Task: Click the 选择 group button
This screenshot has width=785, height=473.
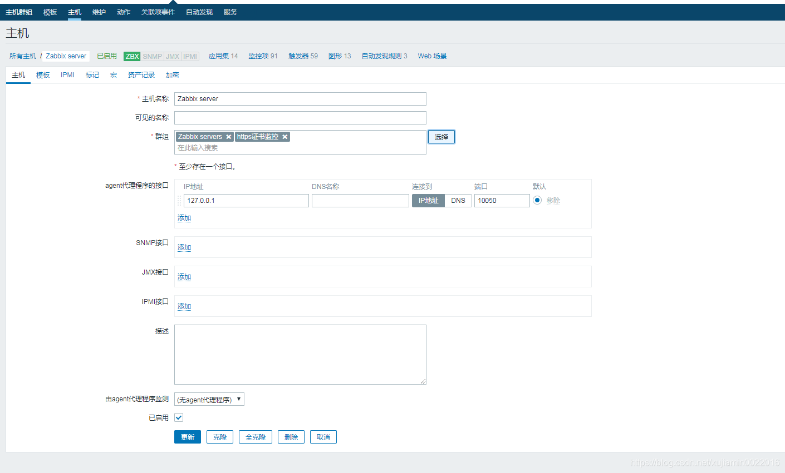Action: pyautogui.click(x=441, y=137)
